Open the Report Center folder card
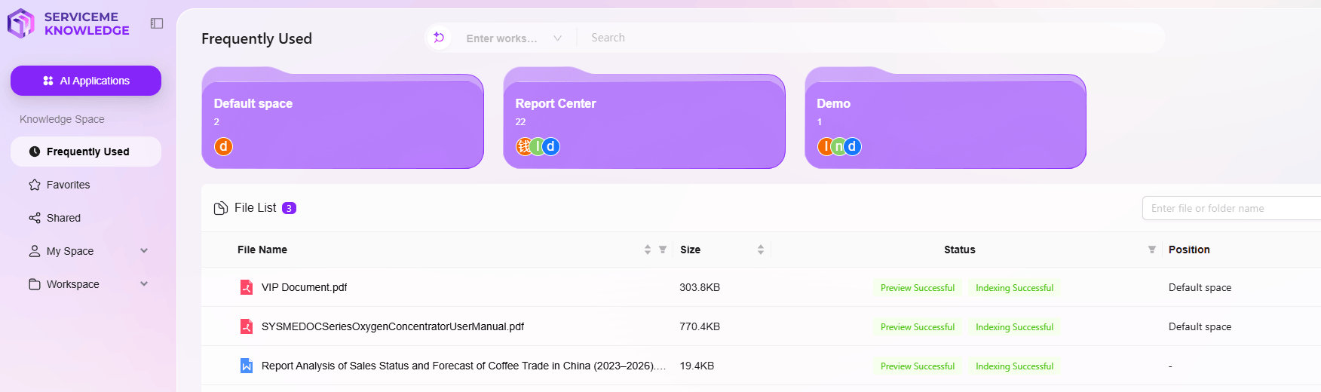 pyautogui.click(x=644, y=118)
